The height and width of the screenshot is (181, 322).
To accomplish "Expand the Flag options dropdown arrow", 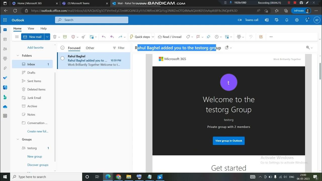I will click(202, 37).
